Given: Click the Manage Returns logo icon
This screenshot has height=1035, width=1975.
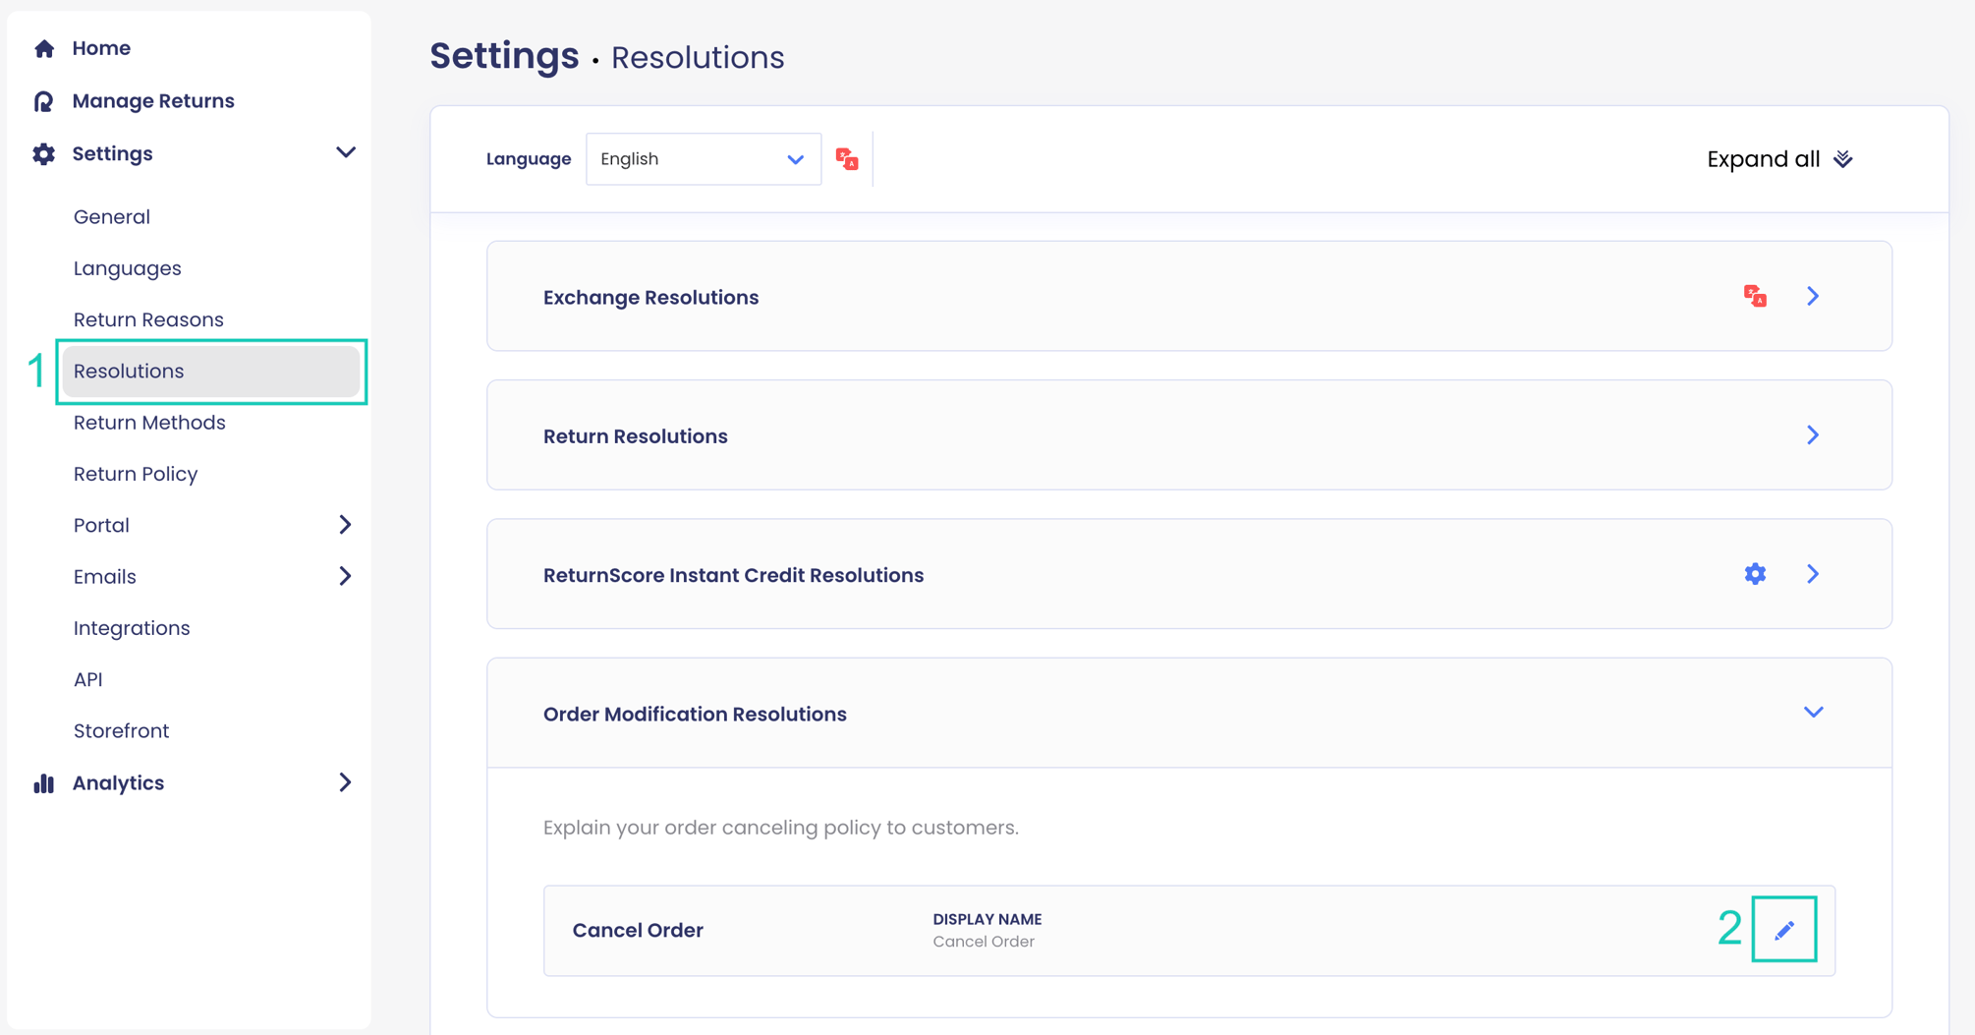Looking at the screenshot, I should (43, 101).
